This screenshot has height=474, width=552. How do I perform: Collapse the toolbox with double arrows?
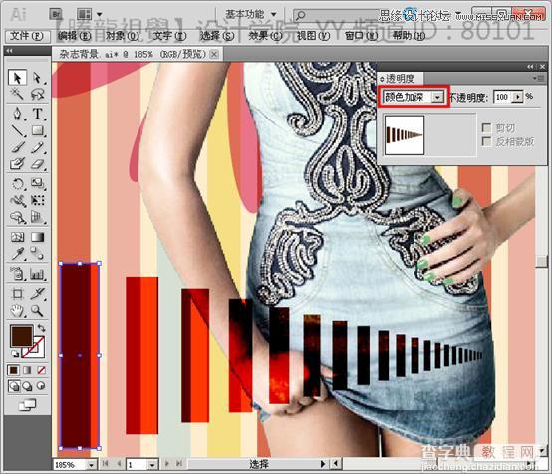pos(10,51)
